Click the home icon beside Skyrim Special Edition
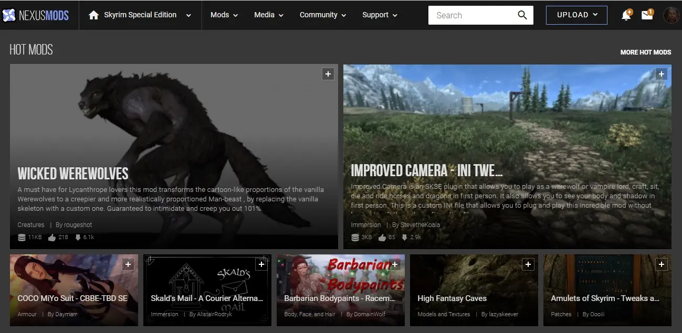Image resolution: width=682 pixels, height=333 pixels. pos(94,15)
